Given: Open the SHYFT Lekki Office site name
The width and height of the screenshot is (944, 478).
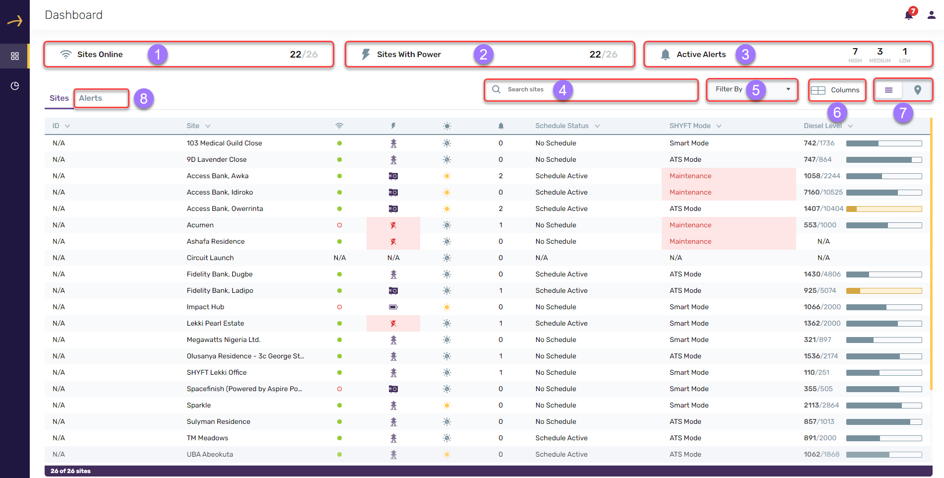Looking at the screenshot, I should tap(216, 373).
